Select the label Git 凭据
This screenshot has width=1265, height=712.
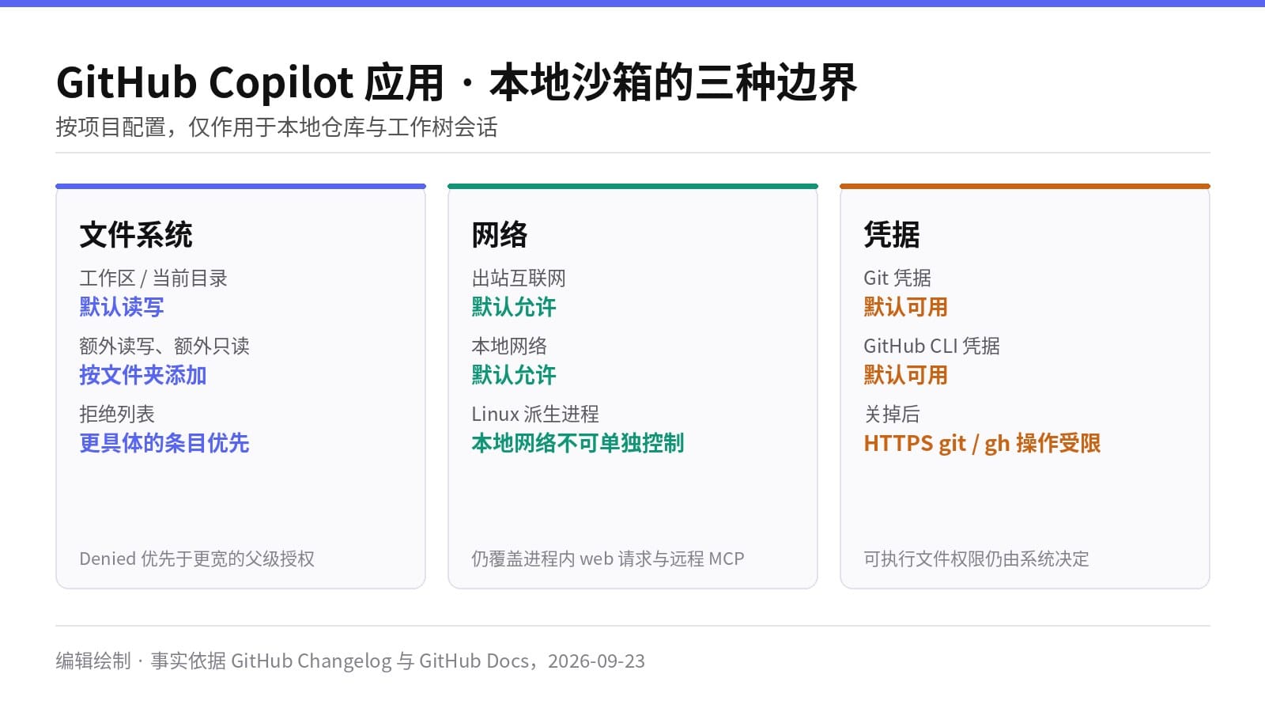(897, 278)
